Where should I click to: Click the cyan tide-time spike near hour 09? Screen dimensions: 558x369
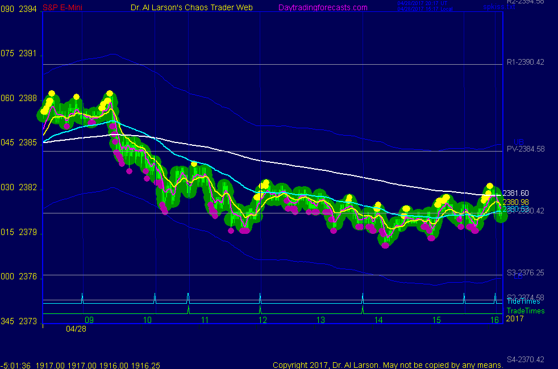click(82, 298)
